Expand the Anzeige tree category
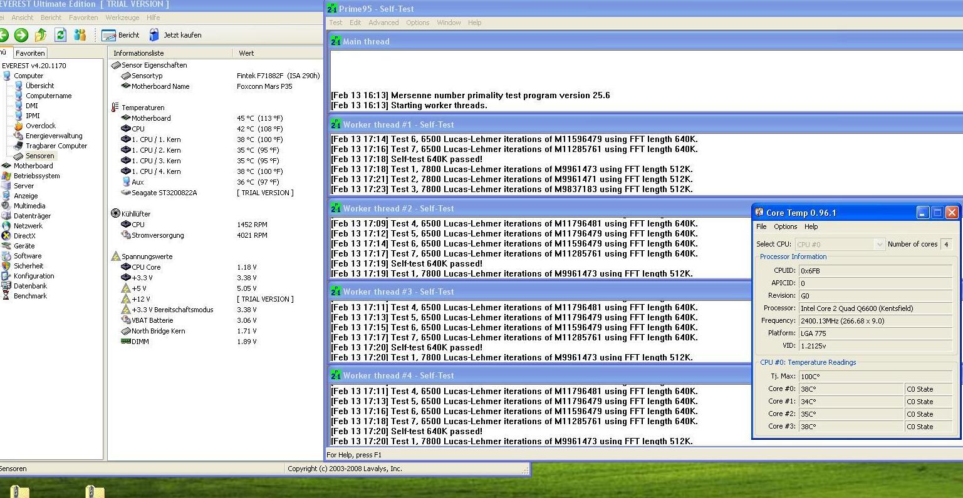Viewport: 963px width, 498px height. click(26, 196)
